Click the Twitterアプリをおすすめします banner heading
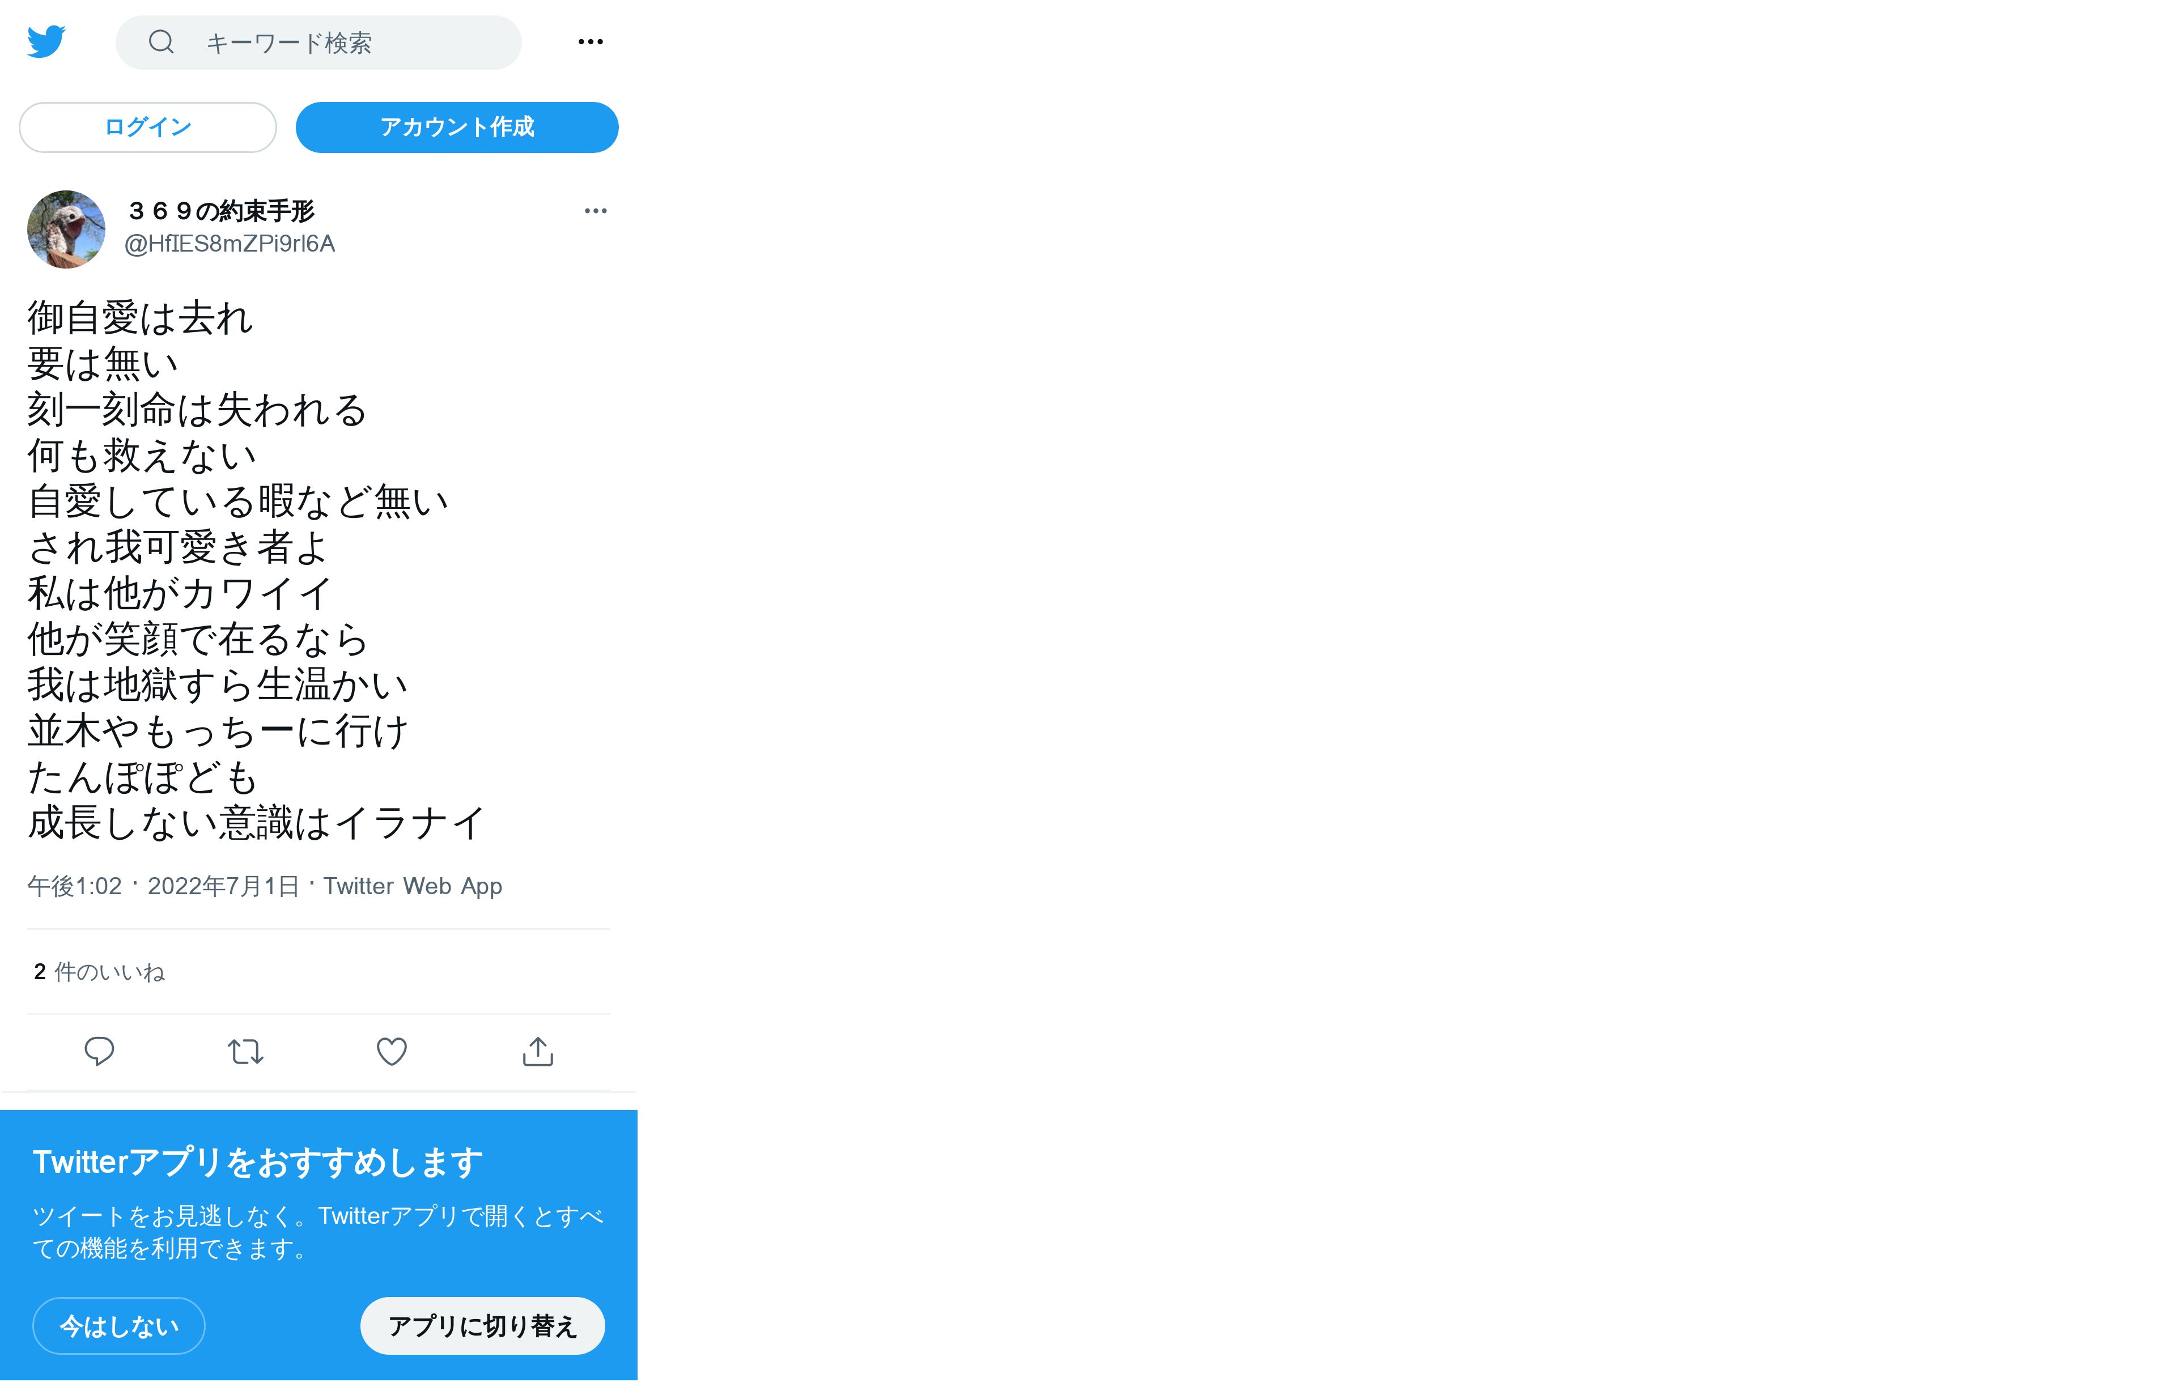2183x1382 pixels. (x=258, y=1163)
